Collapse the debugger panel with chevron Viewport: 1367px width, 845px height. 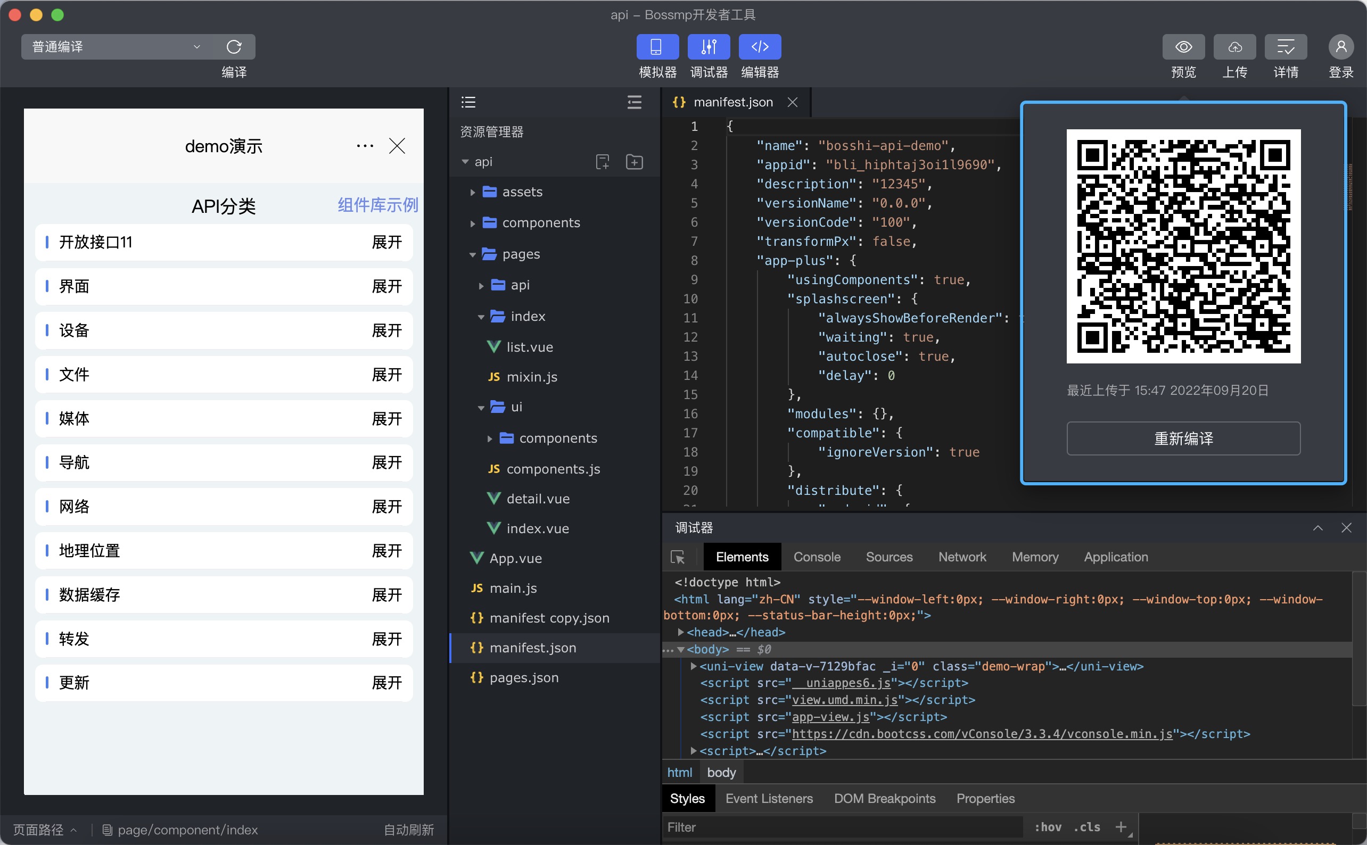[x=1318, y=527]
